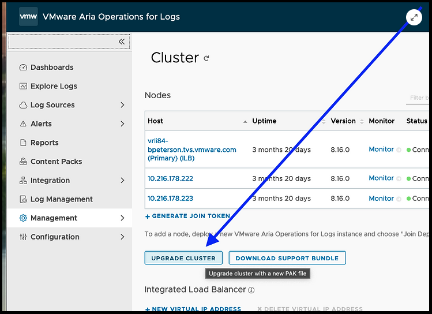Screen dimensions: 432x314
Task: Click arrow icon beside Monitor for 10.216.178.223
Action: pyautogui.click(x=399, y=199)
